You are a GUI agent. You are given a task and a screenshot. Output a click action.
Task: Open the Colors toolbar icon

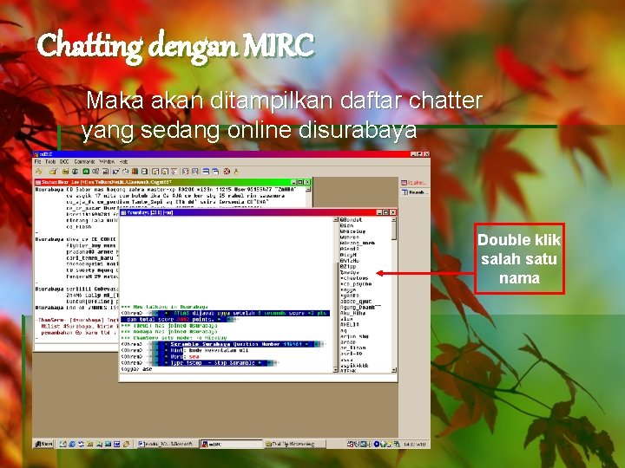[x=135, y=172]
